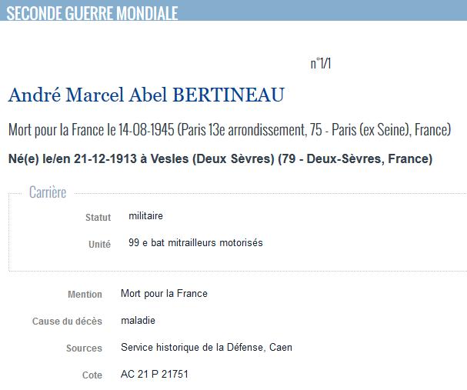Click the Sources field label
Screen dimensions: 467x390
(84, 348)
